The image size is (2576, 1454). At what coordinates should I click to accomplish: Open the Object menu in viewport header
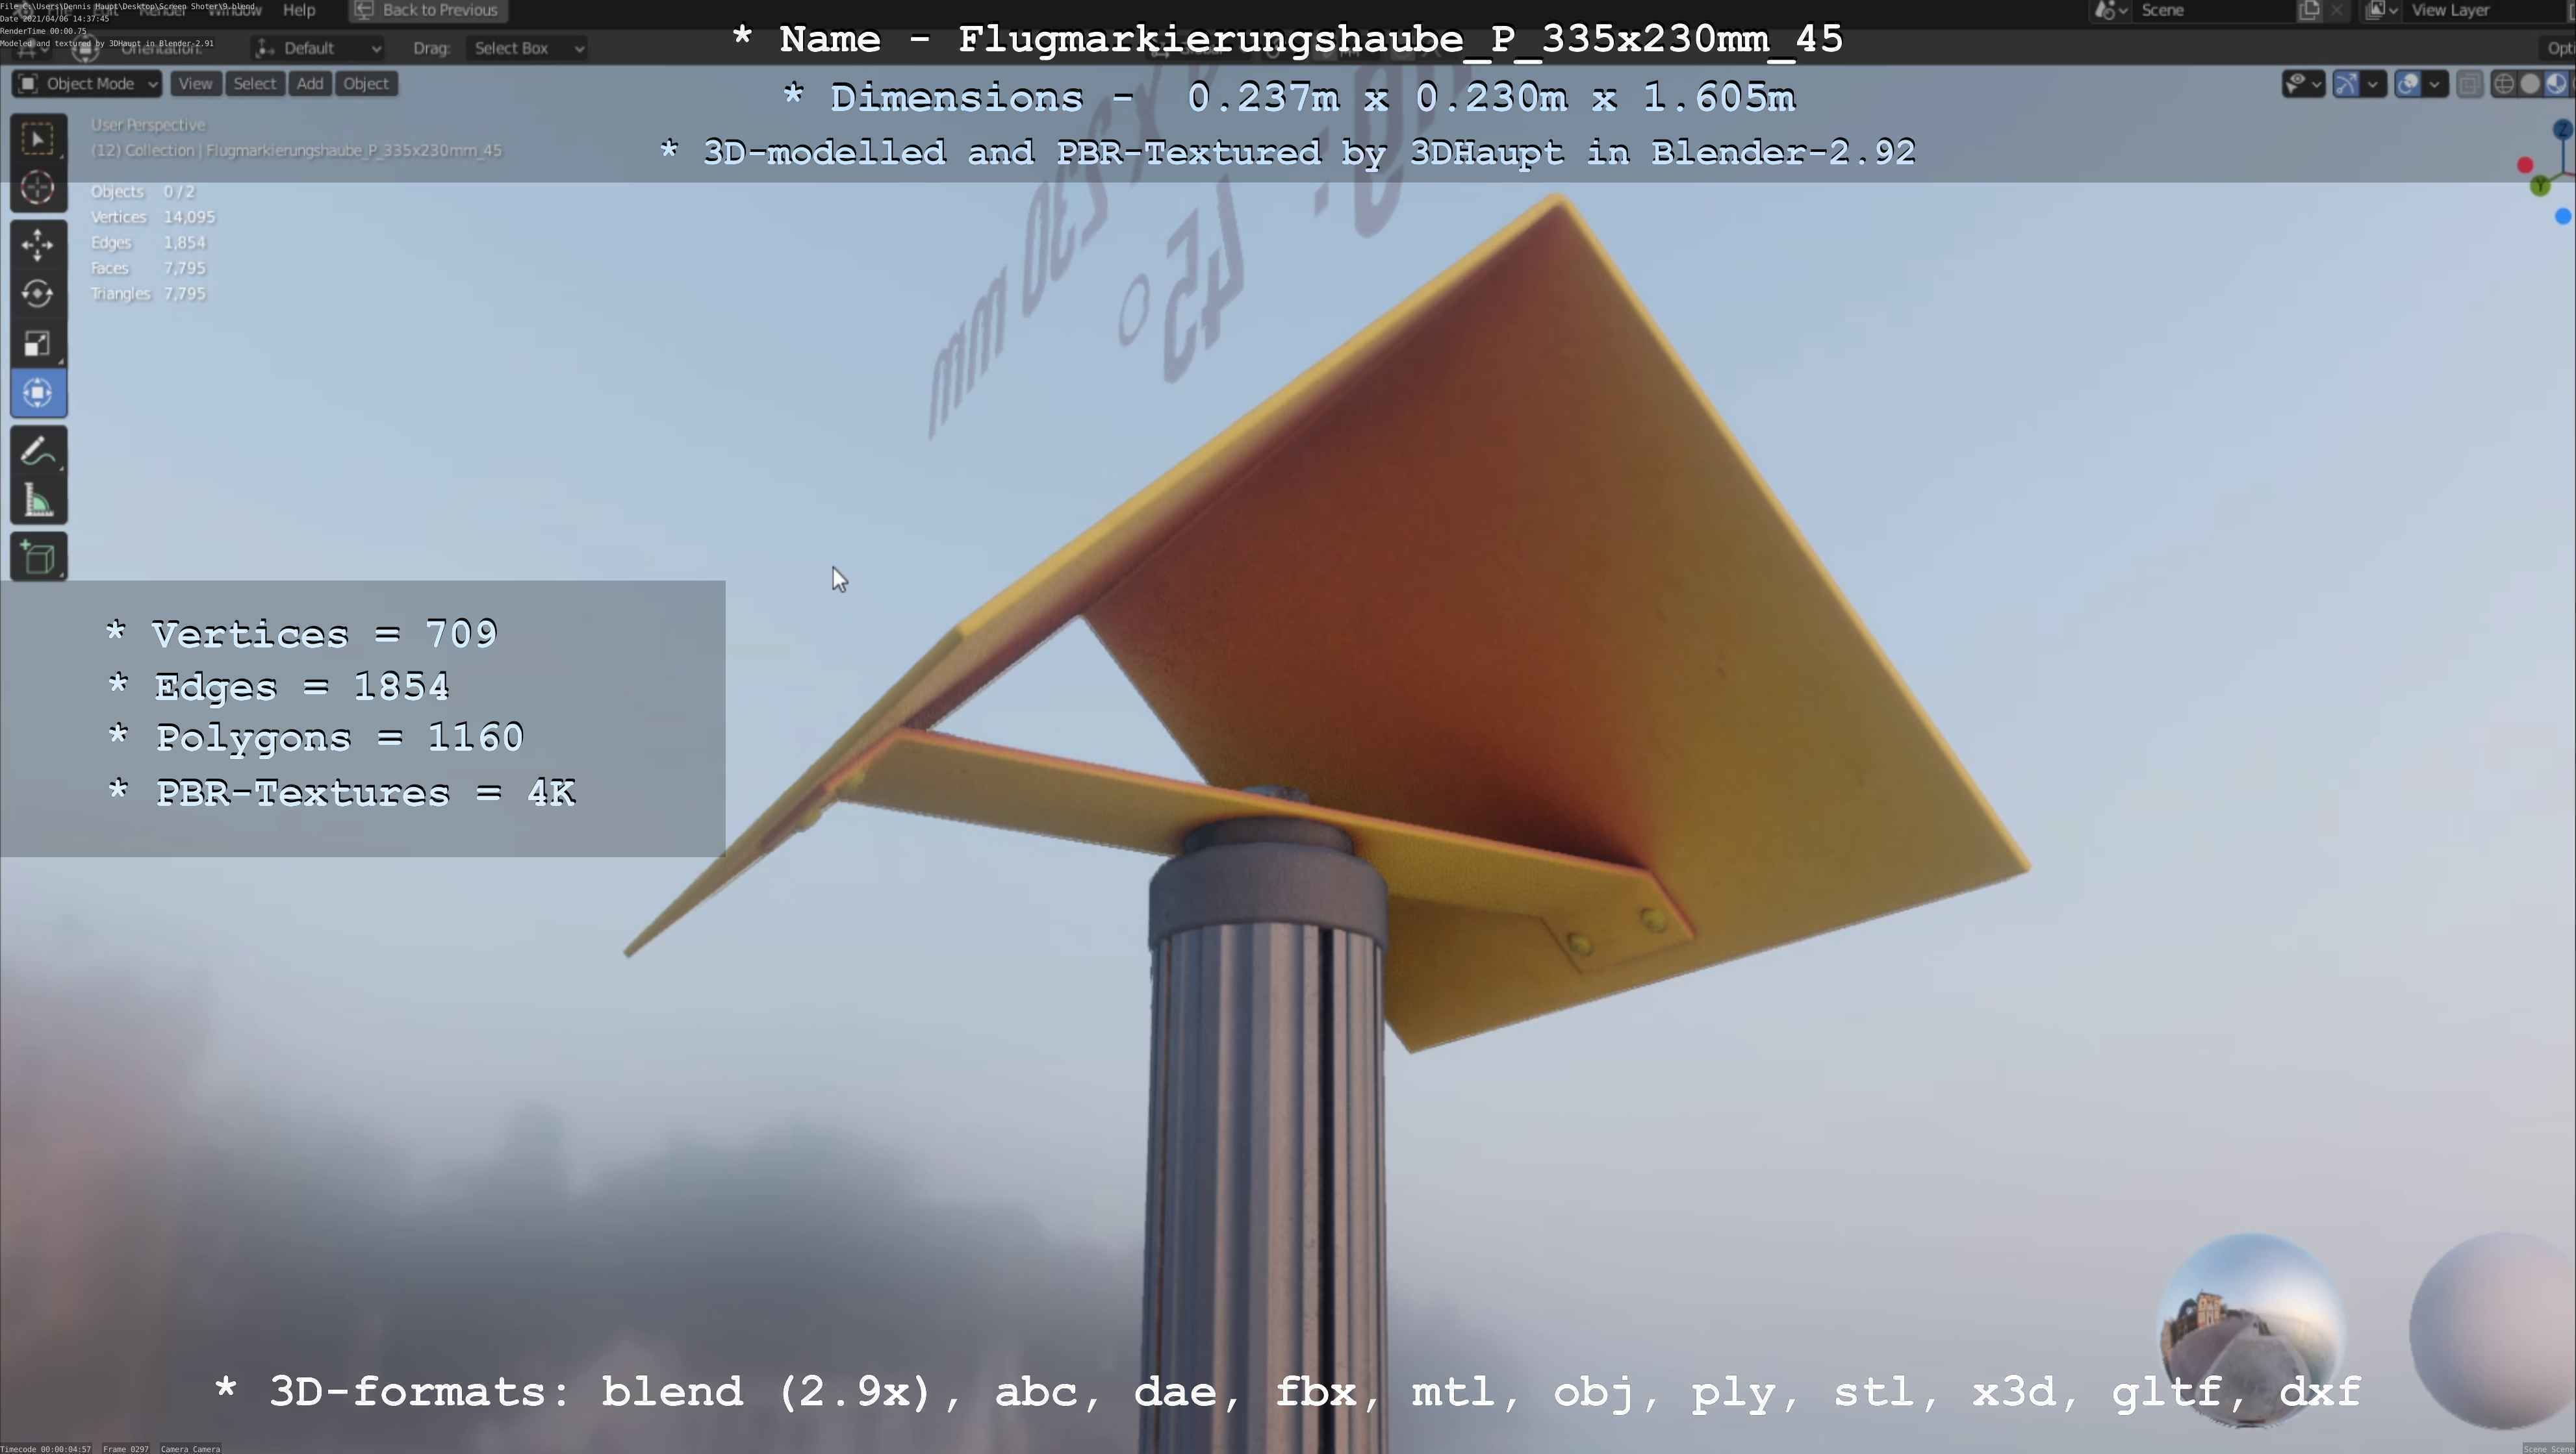(x=366, y=84)
